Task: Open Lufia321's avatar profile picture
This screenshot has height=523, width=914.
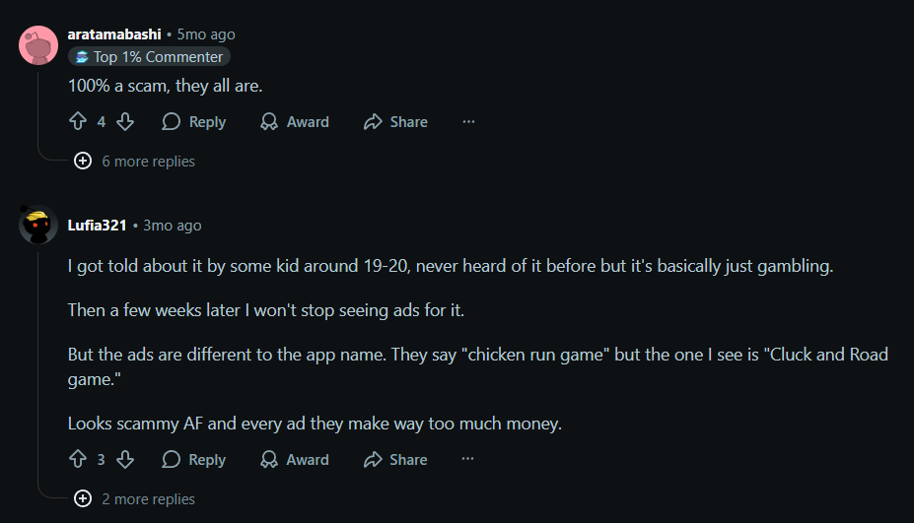Action: (x=38, y=226)
